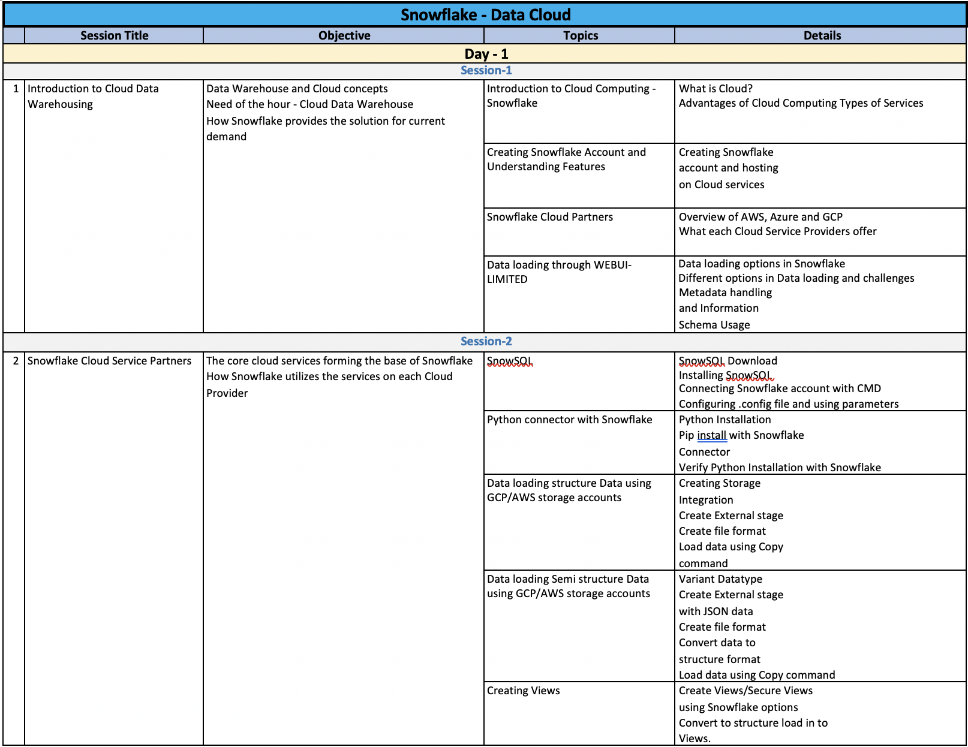The image size is (968, 747).
Task: Click the 'Details' column header
Action: point(822,35)
